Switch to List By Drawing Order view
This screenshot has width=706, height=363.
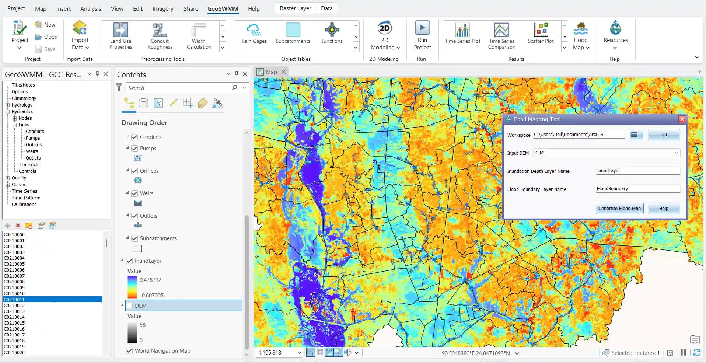[x=129, y=103]
